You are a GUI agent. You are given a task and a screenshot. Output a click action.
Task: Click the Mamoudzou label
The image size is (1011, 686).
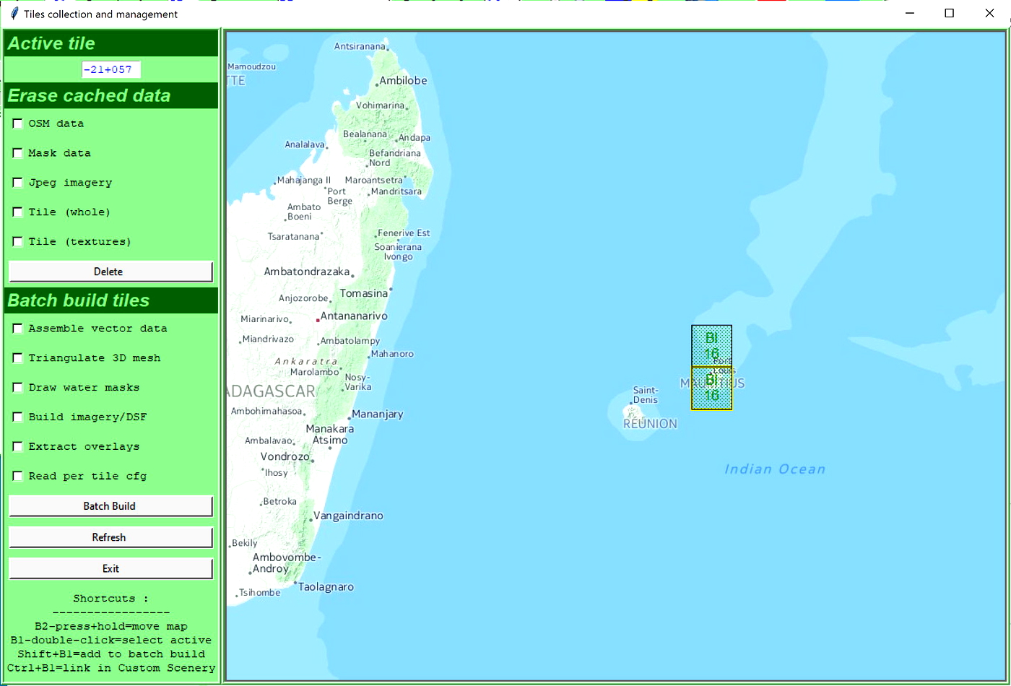click(x=251, y=66)
